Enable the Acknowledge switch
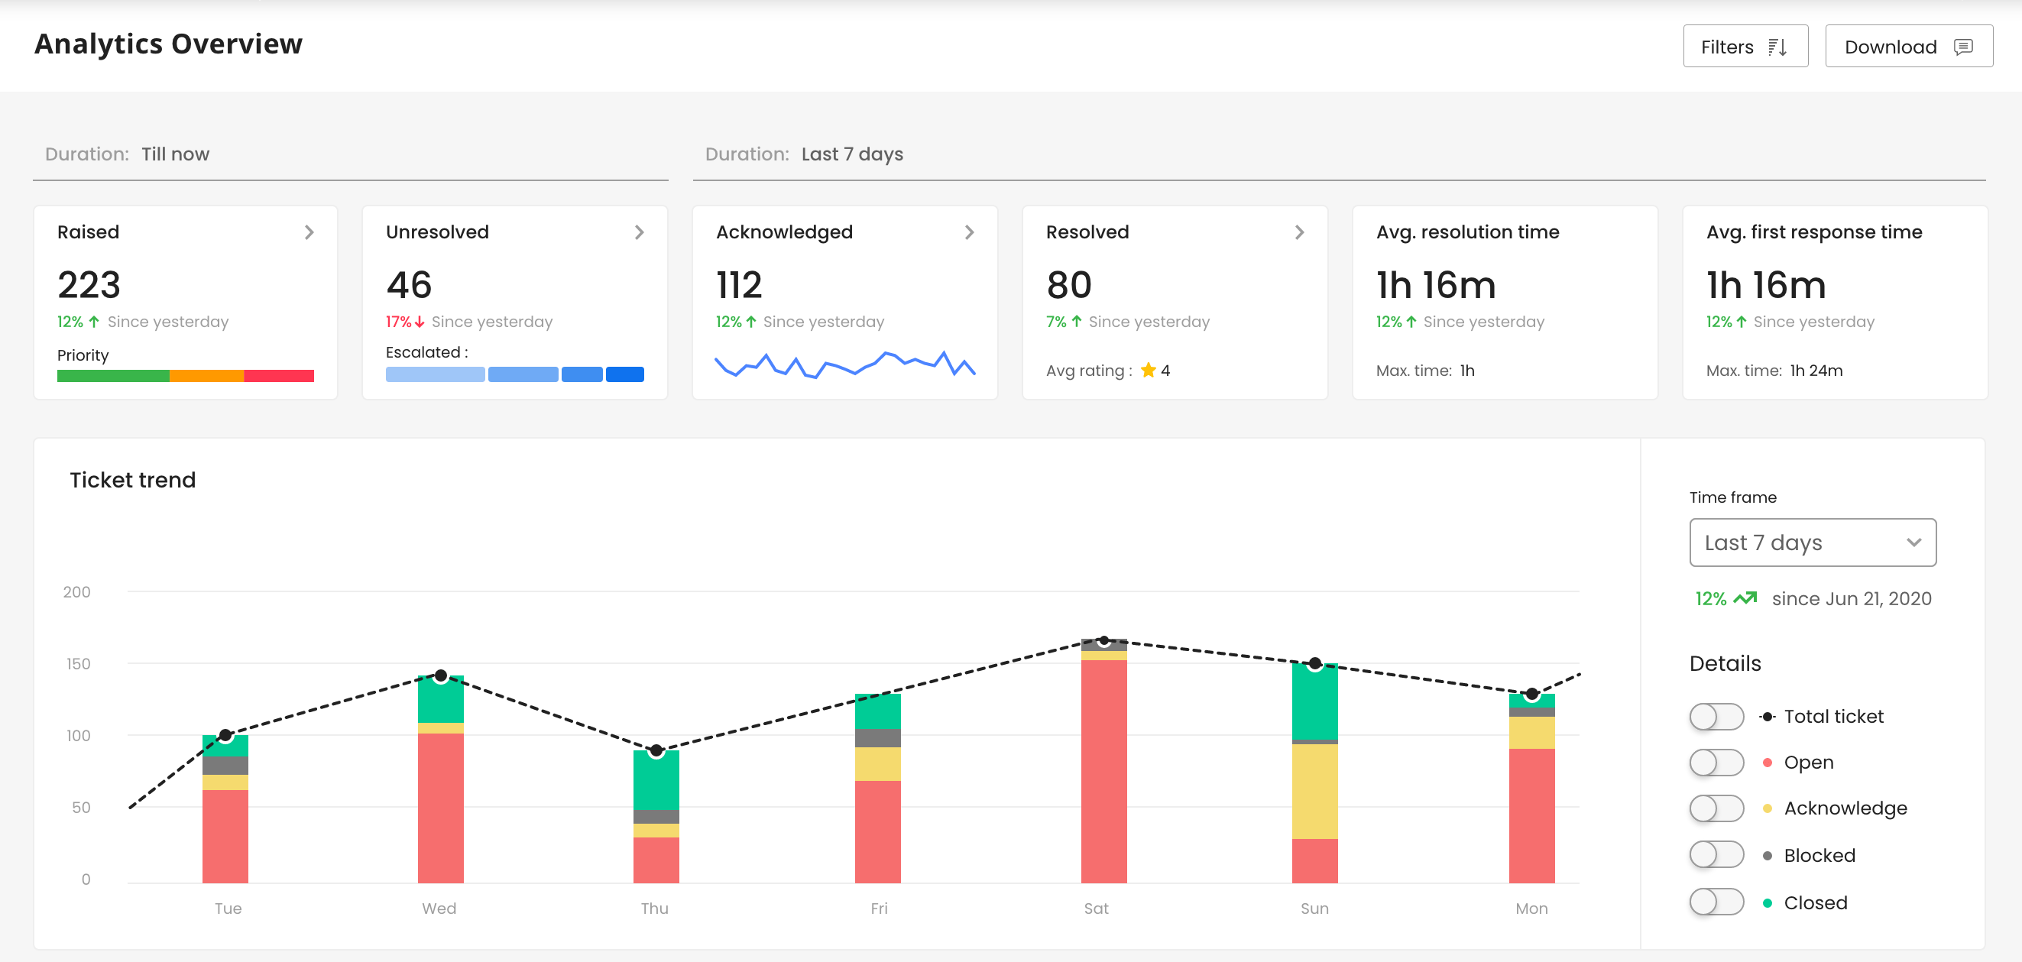 (1716, 809)
